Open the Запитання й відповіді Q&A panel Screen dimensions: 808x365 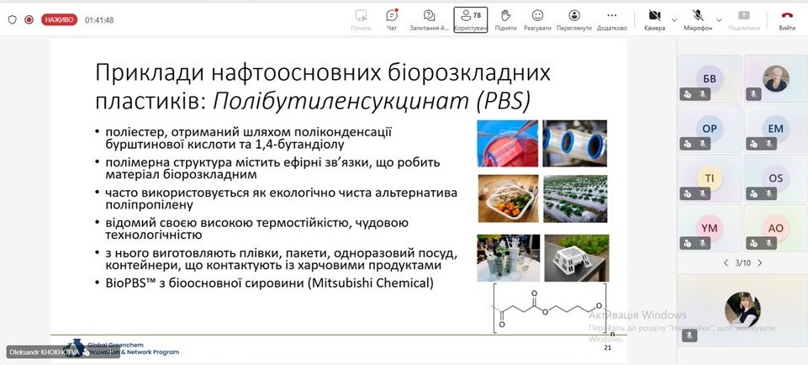429,19
